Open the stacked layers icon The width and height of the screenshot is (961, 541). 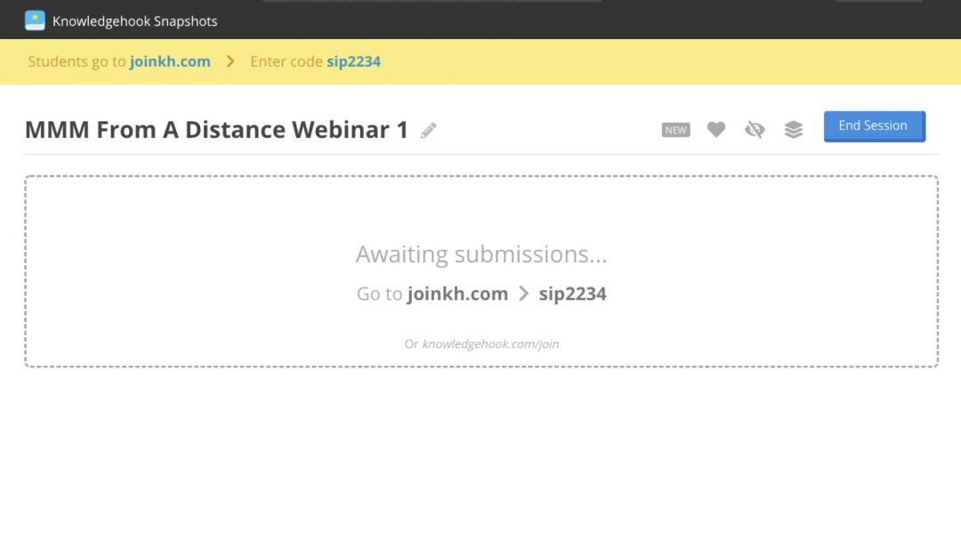tap(794, 130)
